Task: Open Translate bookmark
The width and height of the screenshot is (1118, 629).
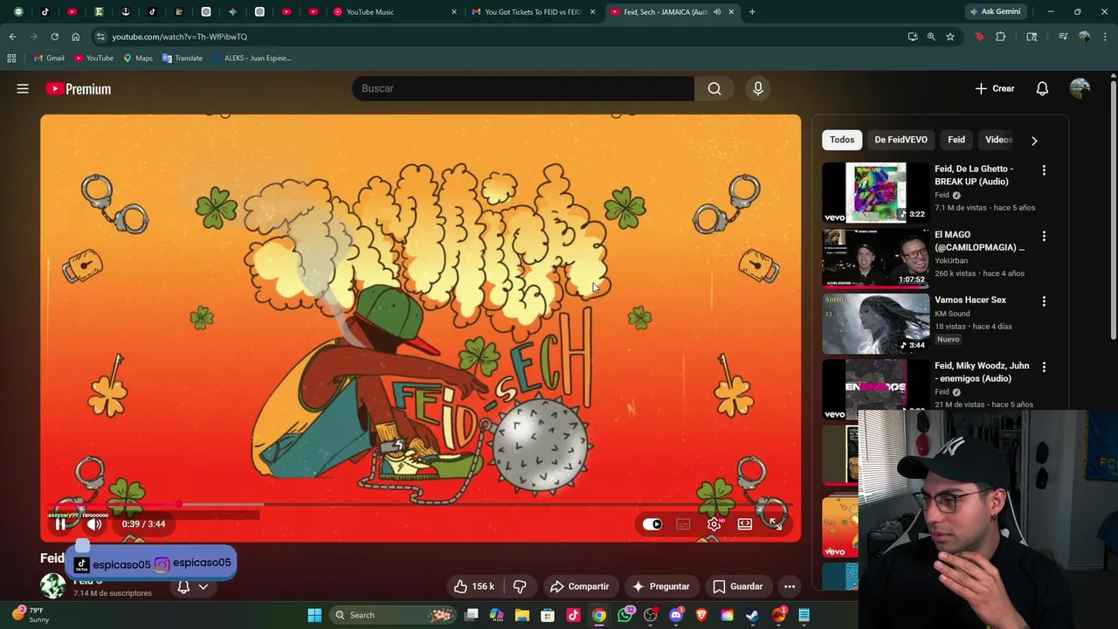Action: coord(183,58)
